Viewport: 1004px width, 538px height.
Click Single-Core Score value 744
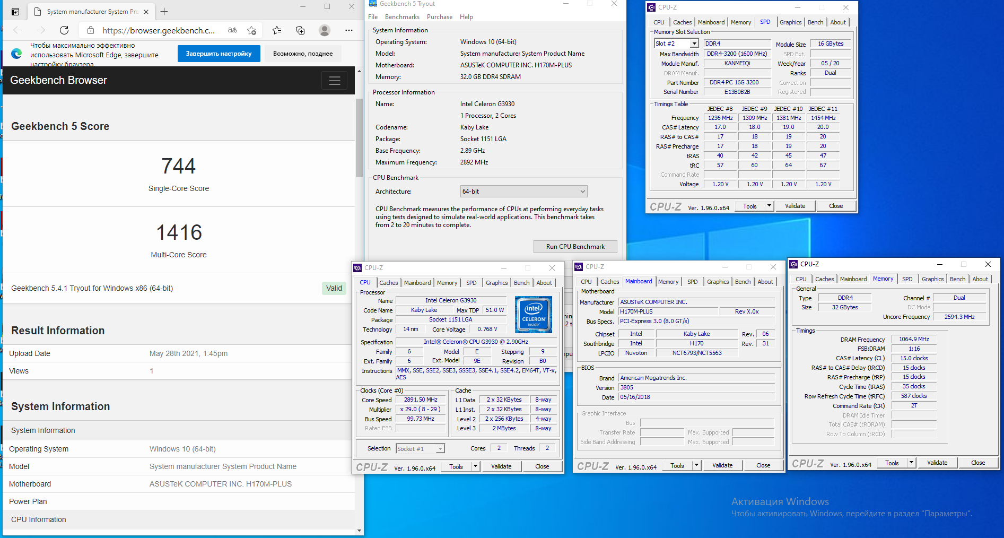pos(179,166)
